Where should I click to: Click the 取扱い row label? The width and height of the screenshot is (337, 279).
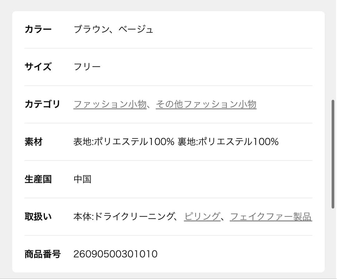pyautogui.click(x=38, y=217)
